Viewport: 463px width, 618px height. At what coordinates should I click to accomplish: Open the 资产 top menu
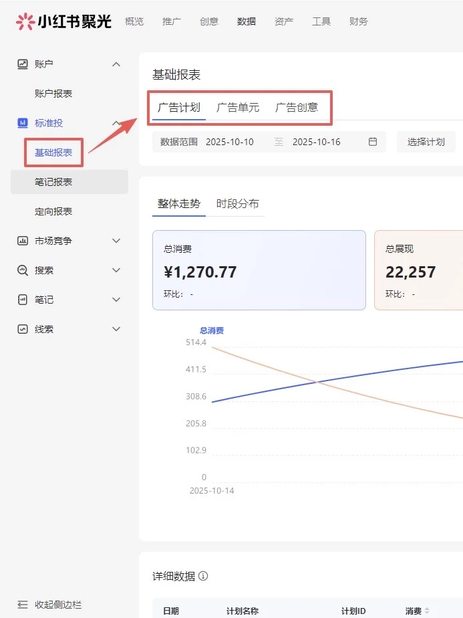point(284,21)
